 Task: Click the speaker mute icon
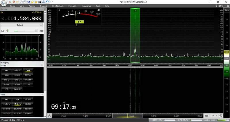(8, 31)
